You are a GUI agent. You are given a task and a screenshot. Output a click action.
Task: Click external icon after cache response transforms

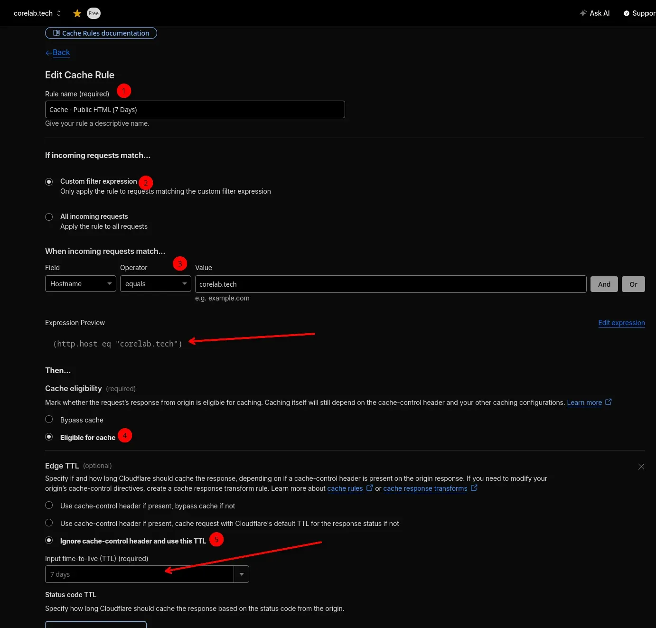click(474, 488)
